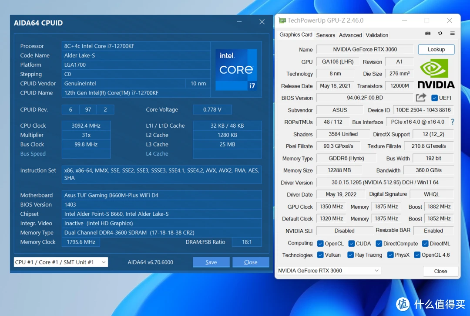
Task: Click the L3 Cache 25 MB value
Action: click(227, 144)
